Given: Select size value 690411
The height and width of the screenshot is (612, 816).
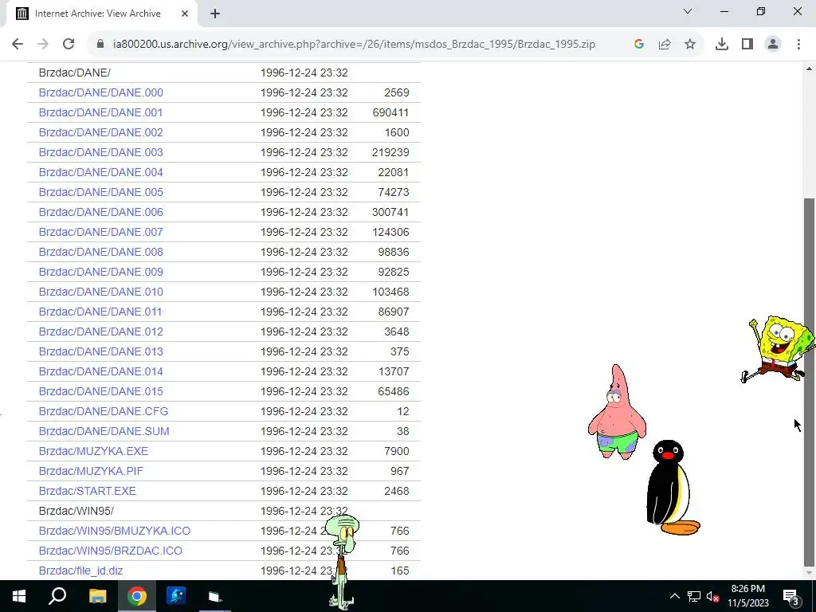Looking at the screenshot, I should click(390, 112).
